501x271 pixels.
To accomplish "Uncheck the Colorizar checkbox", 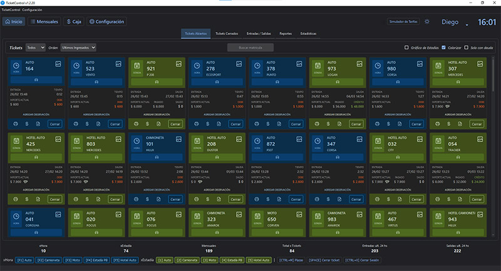I will (x=444, y=48).
